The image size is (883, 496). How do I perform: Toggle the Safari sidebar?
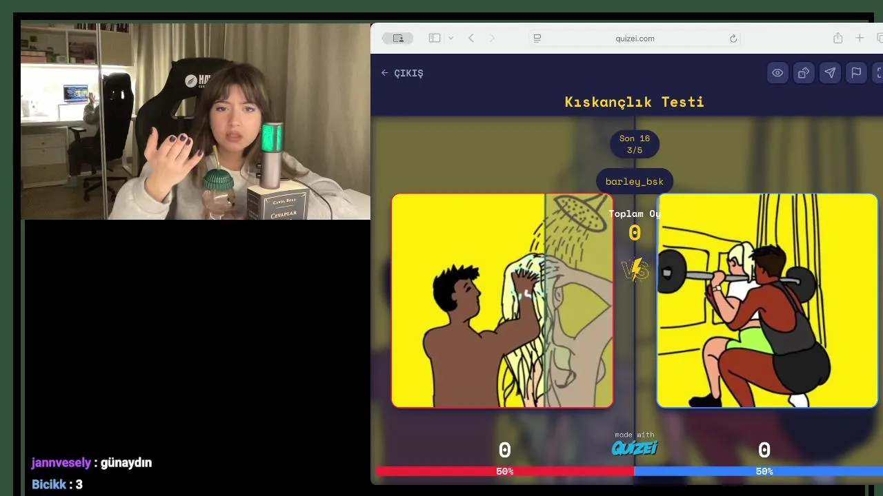coord(435,39)
